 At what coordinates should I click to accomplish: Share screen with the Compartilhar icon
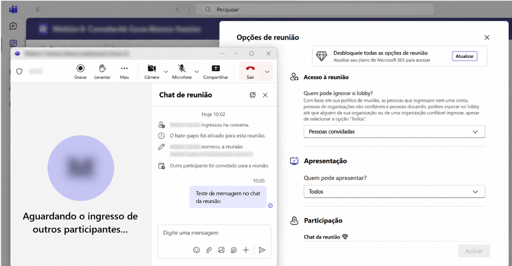216,72
